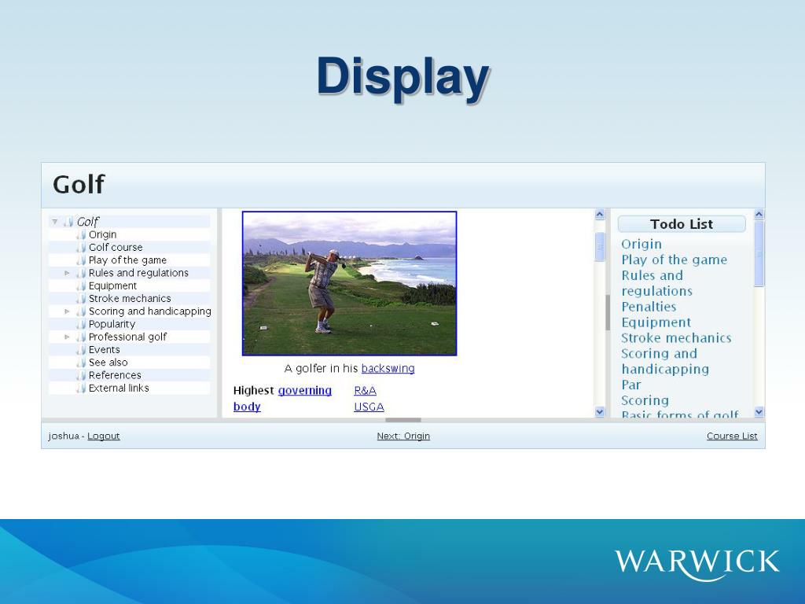Follow the backswing link in caption

tap(388, 369)
